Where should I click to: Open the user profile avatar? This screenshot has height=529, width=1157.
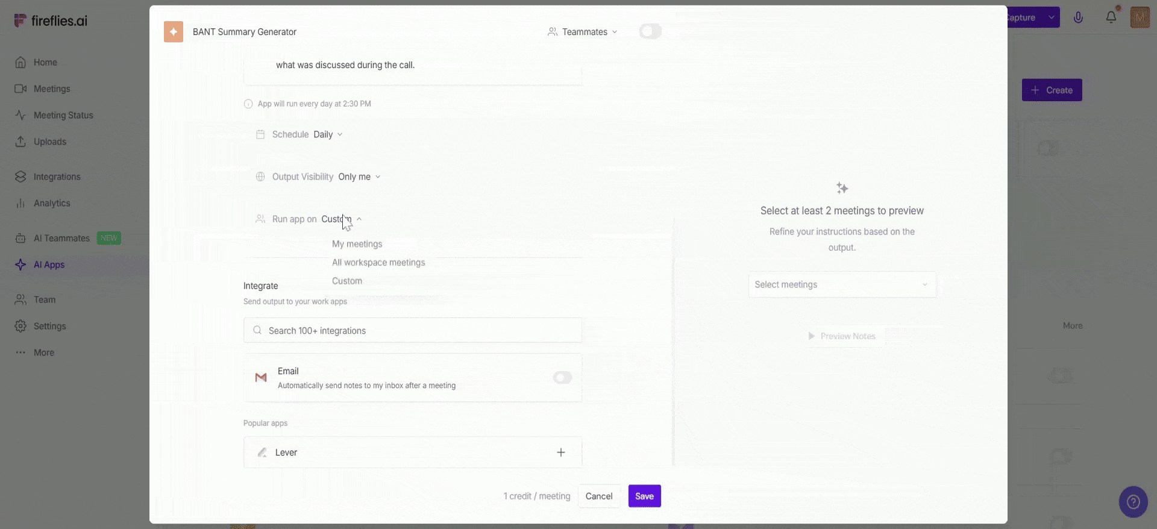click(x=1140, y=17)
